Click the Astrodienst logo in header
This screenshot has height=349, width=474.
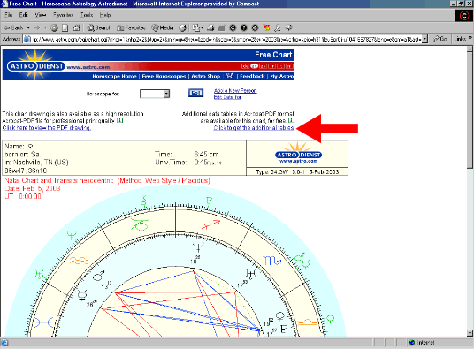(x=35, y=65)
